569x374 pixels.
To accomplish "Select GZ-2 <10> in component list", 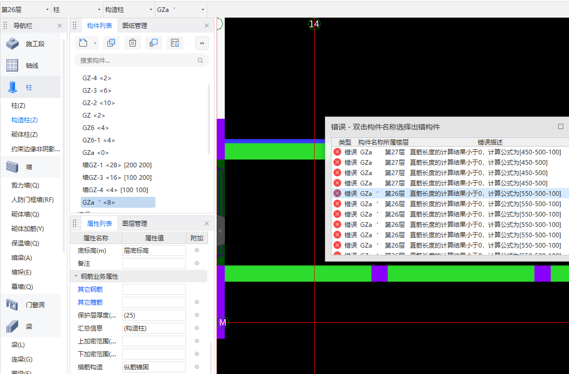I will 98,103.
